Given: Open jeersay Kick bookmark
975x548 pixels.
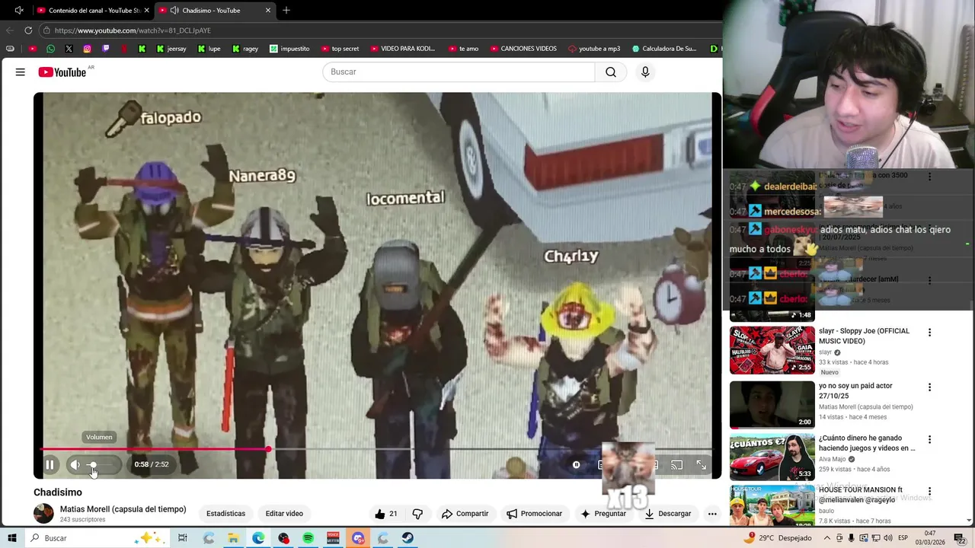Looking at the screenshot, I should click(x=171, y=49).
